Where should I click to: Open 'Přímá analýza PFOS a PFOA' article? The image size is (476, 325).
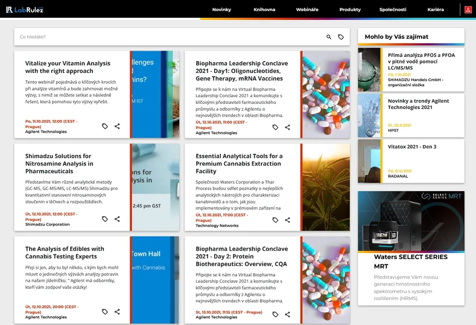[x=422, y=62]
